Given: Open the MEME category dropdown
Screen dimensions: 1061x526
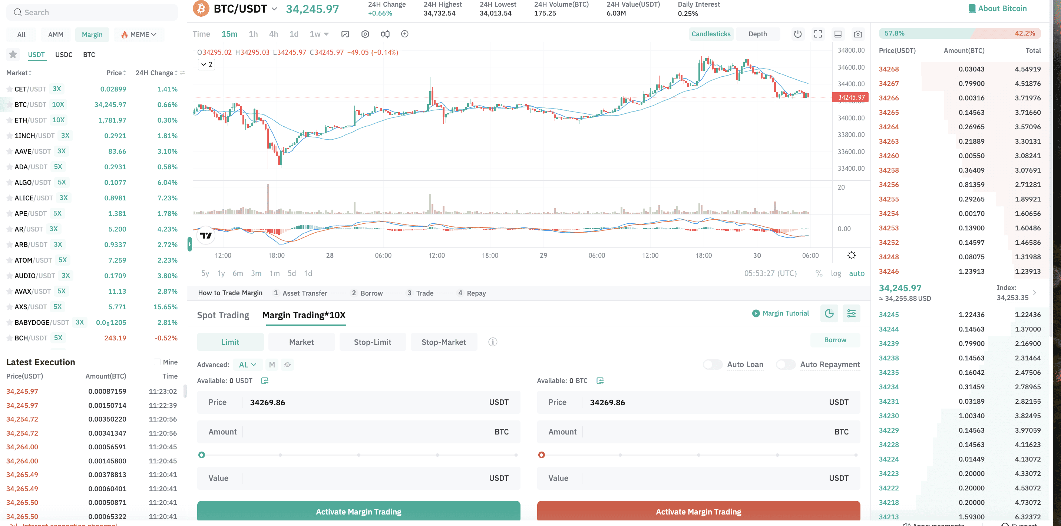Looking at the screenshot, I should [x=139, y=34].
